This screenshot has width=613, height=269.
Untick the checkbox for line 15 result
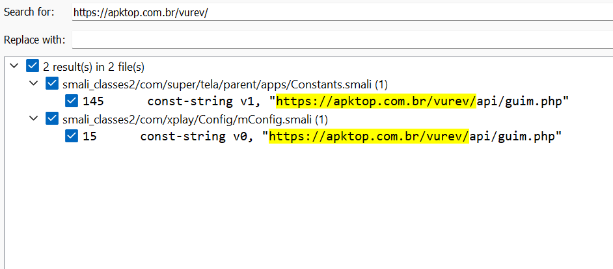[72, 136]
